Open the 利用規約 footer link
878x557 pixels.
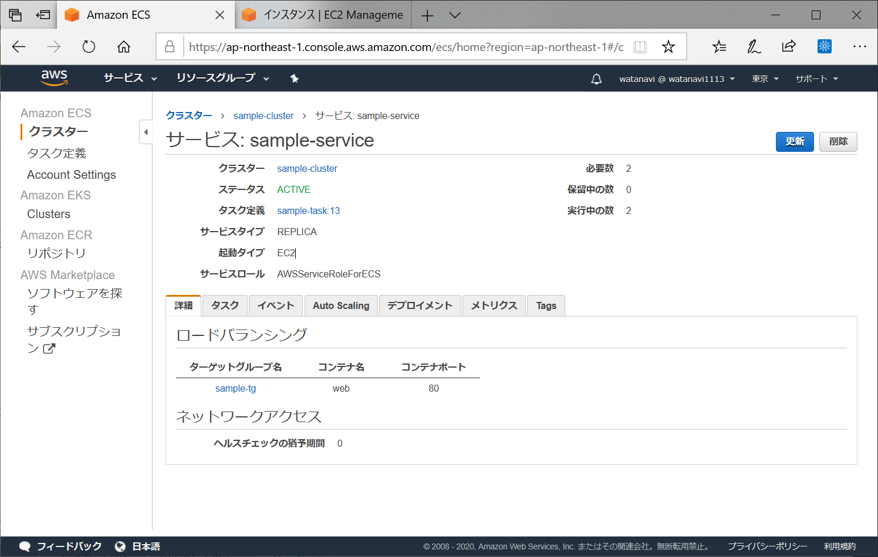[x=840, y=546]
